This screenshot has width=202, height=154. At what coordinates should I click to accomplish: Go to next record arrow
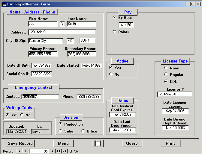click(x=52, y=151)
